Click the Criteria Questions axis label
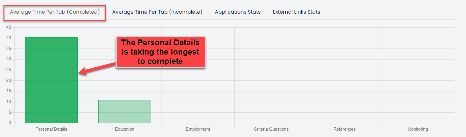 coord(271,129)
